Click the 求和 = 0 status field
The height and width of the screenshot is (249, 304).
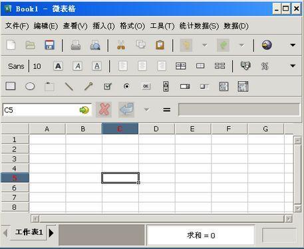(201, 235)
